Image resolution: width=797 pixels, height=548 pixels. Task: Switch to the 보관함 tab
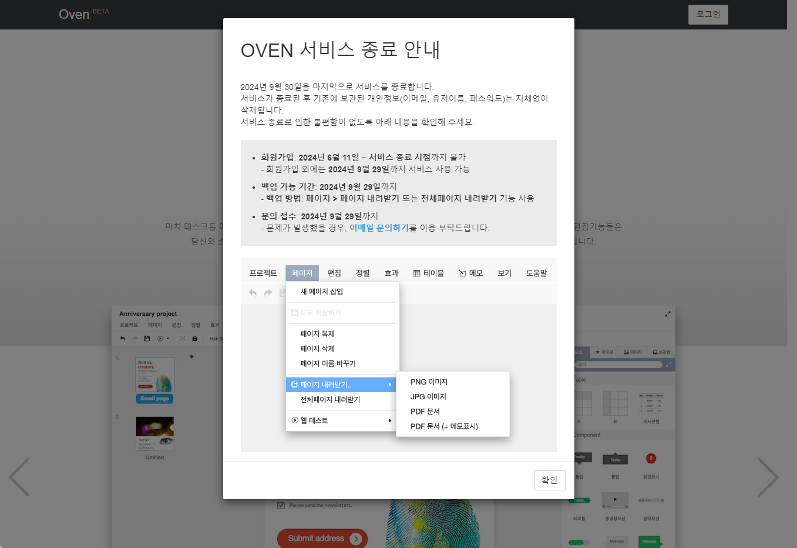[x=661, y=352]
